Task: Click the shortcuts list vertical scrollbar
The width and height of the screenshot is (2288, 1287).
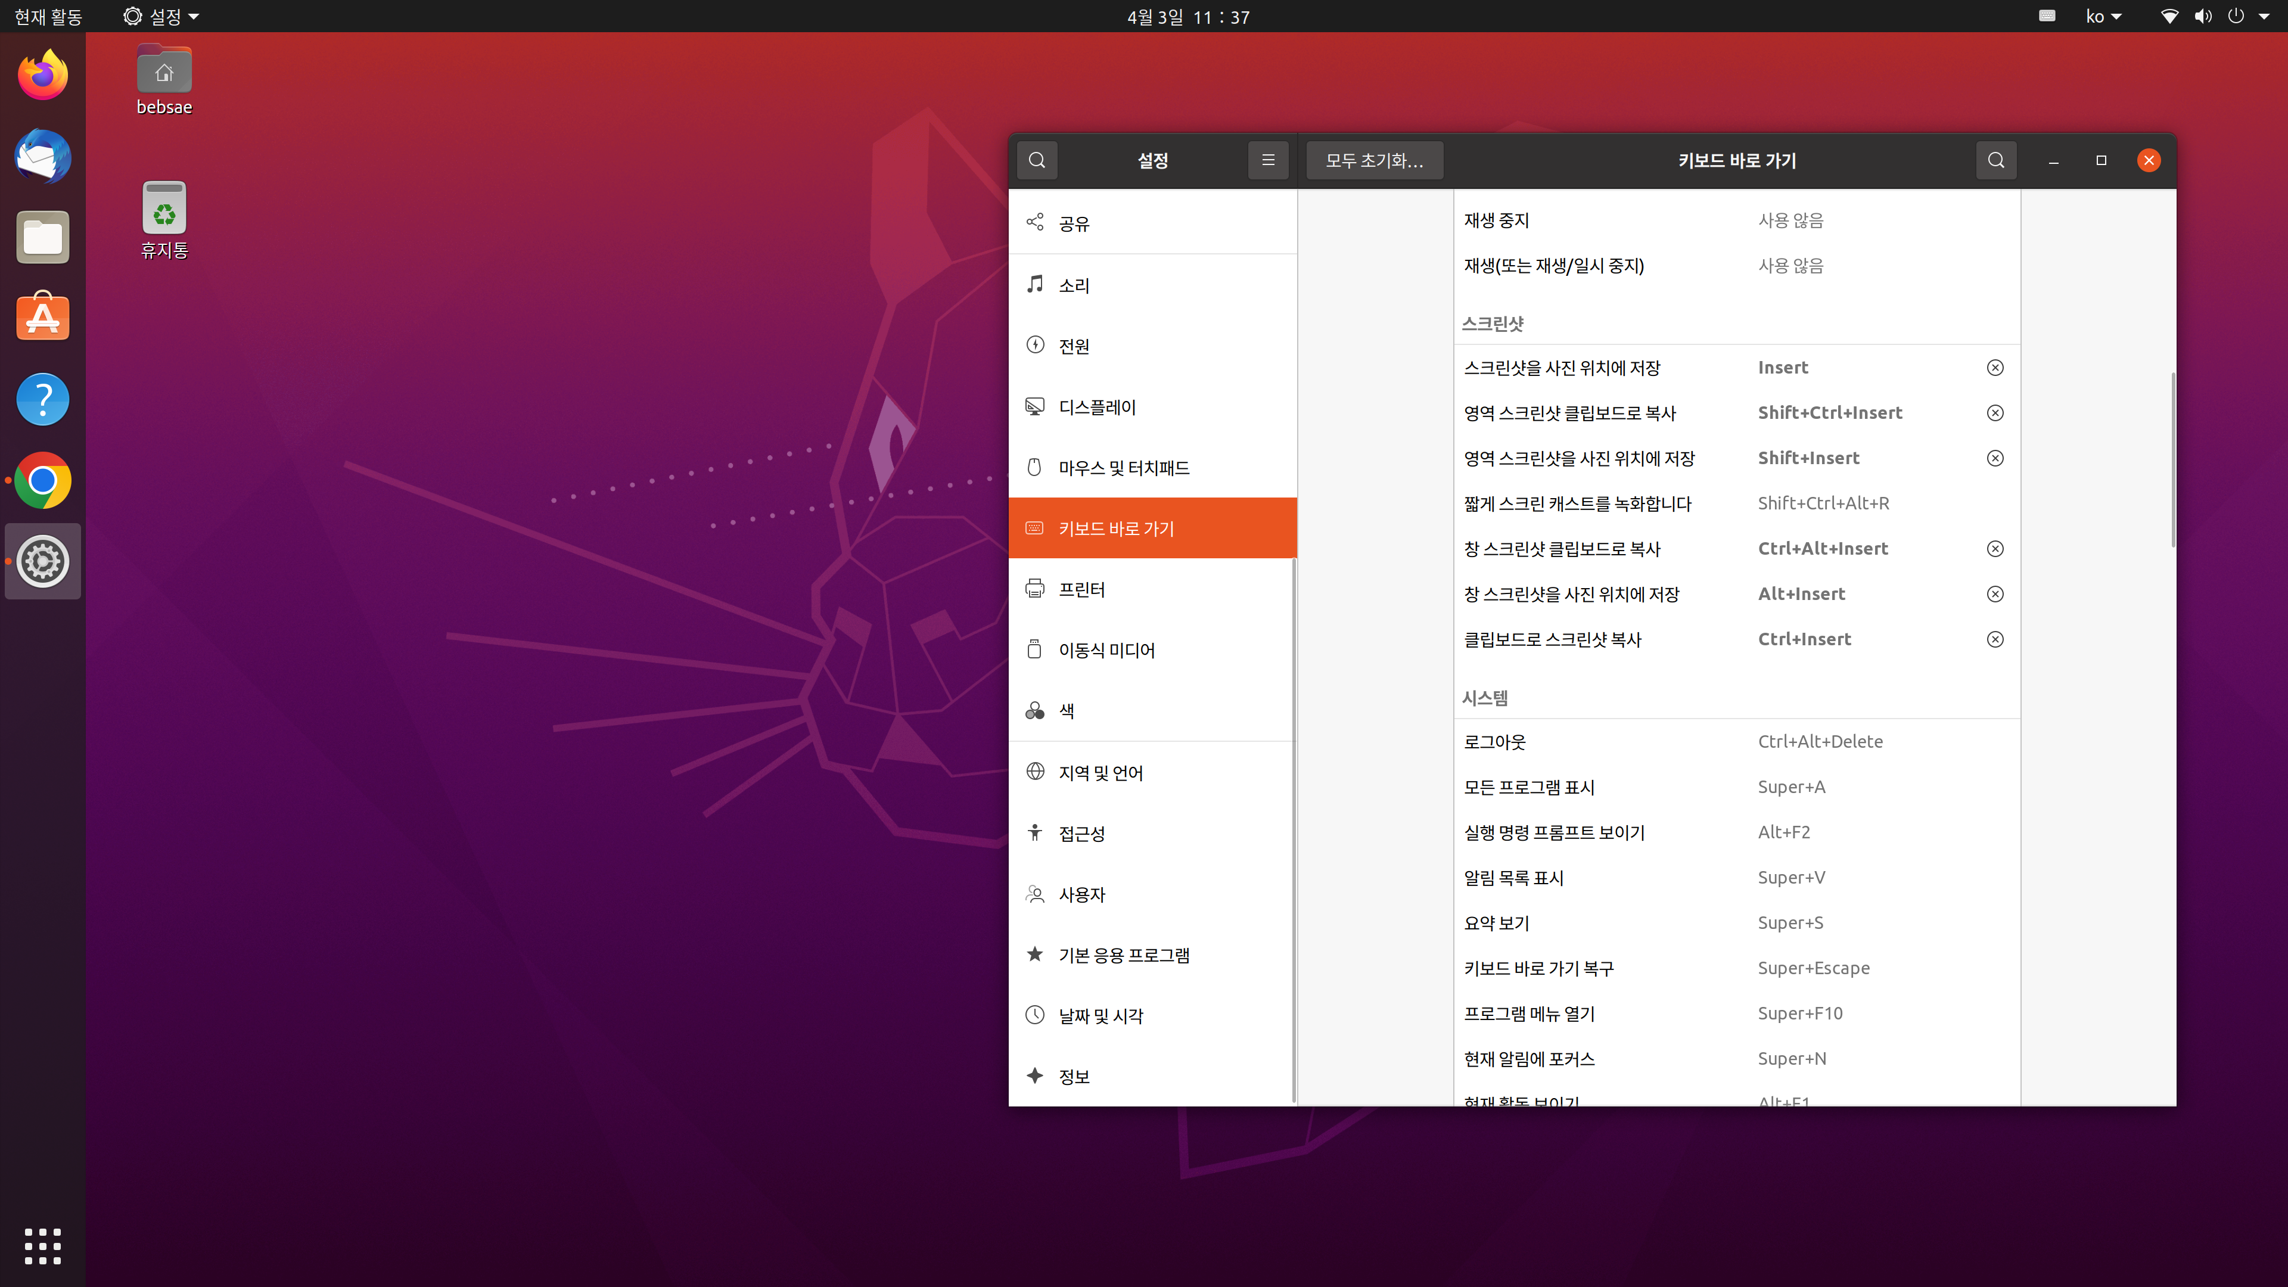Action: (2172, 460)
